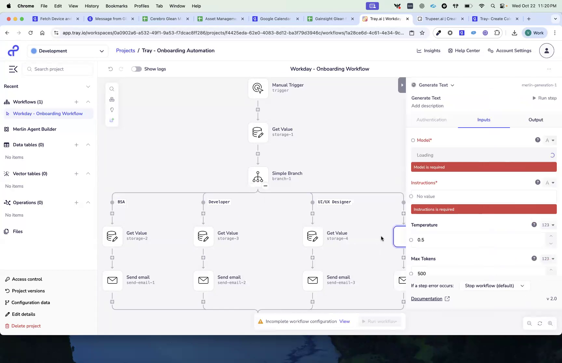Screen dimensions: 562x363
Task: Select the connect circle next to Instructions field
Action: click(x=411, y=196)
